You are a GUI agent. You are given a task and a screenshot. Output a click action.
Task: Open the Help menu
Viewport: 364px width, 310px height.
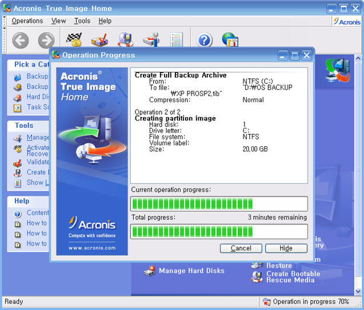(105, 21)
